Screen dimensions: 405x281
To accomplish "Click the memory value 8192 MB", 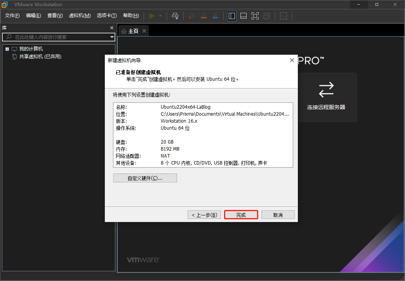I will (170, 149).
